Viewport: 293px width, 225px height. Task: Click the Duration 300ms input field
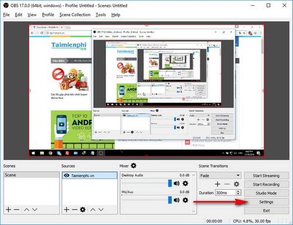point(226,193)
